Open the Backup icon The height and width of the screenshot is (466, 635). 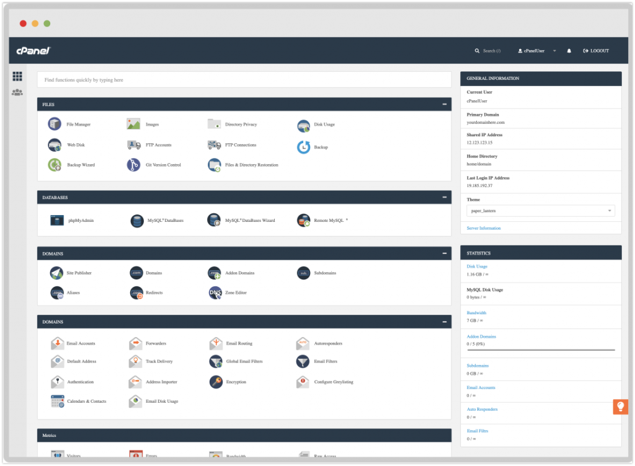coord(303,147)
